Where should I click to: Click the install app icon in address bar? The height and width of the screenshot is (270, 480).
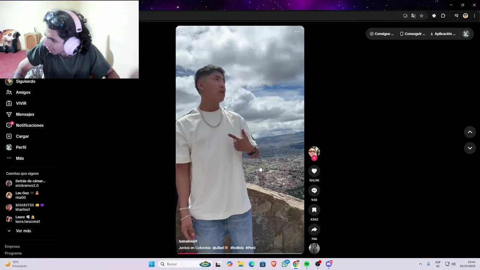(405, 16)
